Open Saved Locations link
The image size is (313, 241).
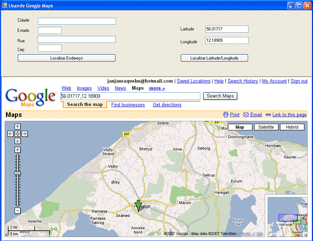194,81
